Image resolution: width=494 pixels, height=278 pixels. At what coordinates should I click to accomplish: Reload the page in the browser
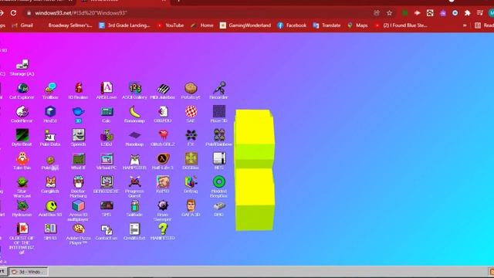coord(14,13)
